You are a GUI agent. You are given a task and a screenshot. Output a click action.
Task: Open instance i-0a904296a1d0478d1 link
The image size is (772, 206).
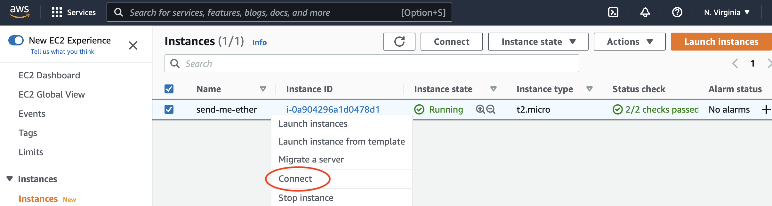[x=333, y=109]
